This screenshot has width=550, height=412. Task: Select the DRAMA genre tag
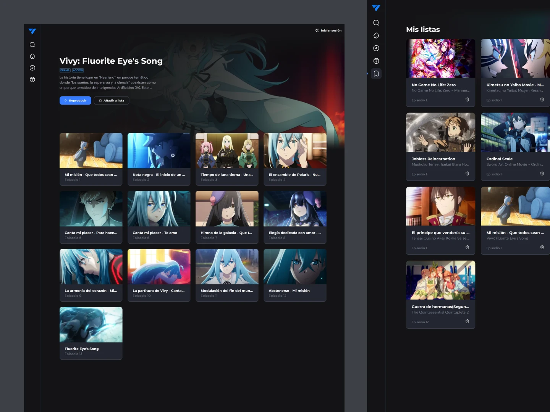coord(65,70)
